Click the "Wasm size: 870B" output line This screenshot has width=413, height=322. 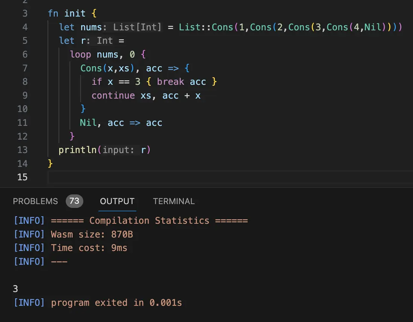pyautogui.click(x=92, y=235)
